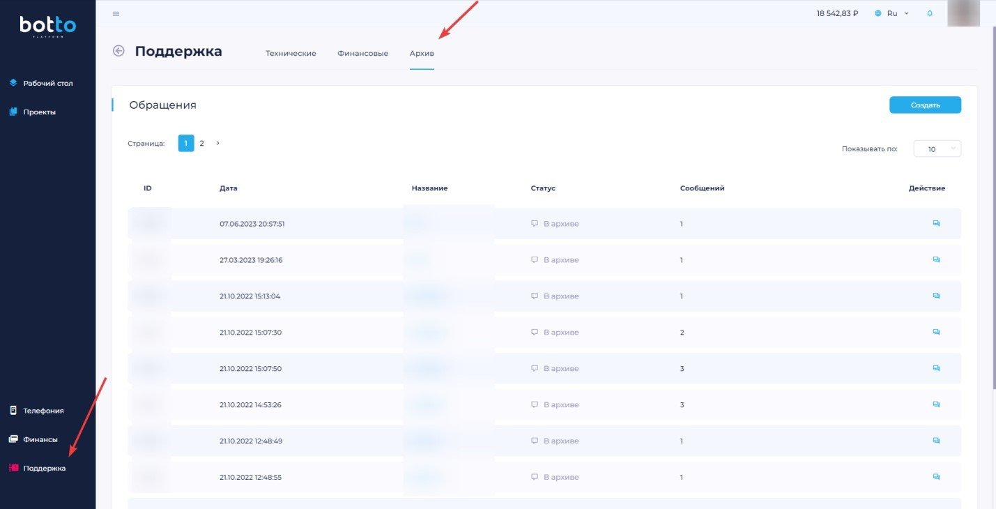The image size is (996, 509).
Task: Click the hamburger menu icon
Action: (x=116, y=14)
